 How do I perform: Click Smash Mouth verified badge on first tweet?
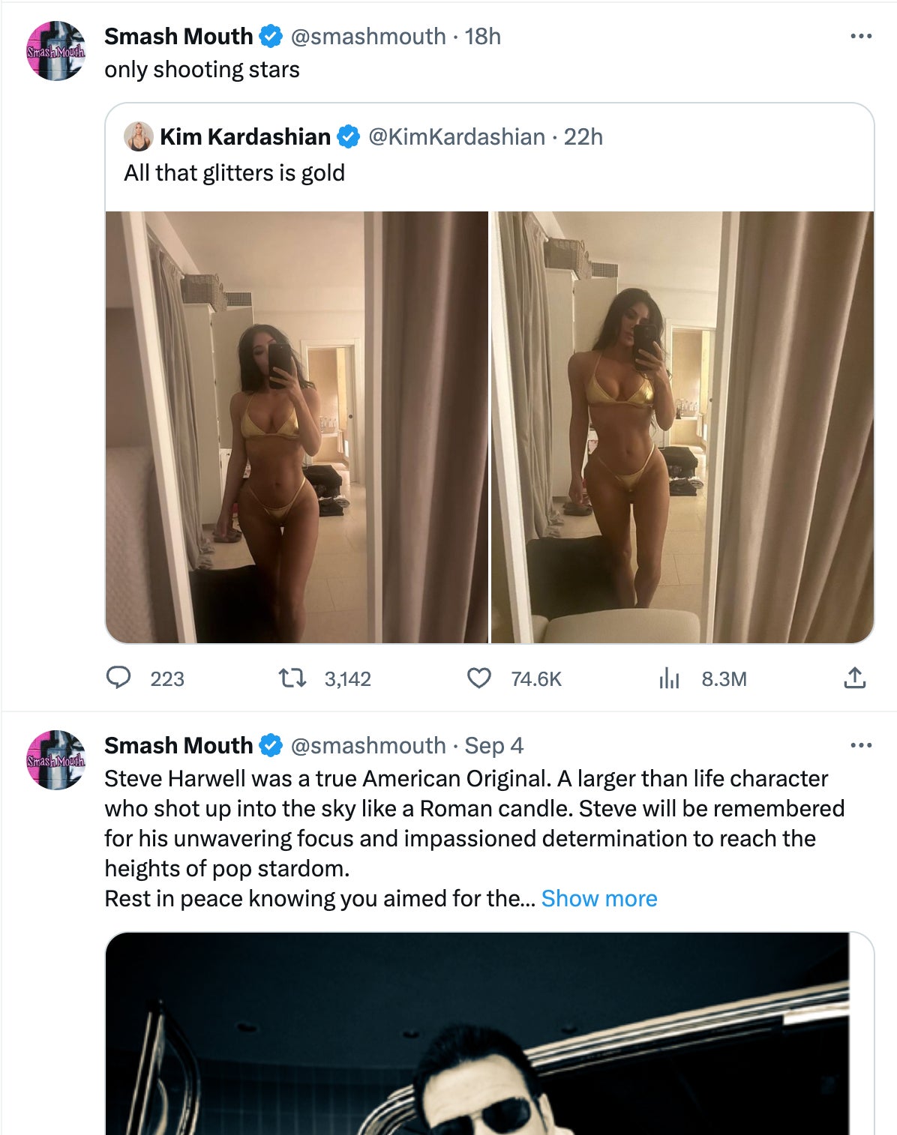(x=271, y=36)
